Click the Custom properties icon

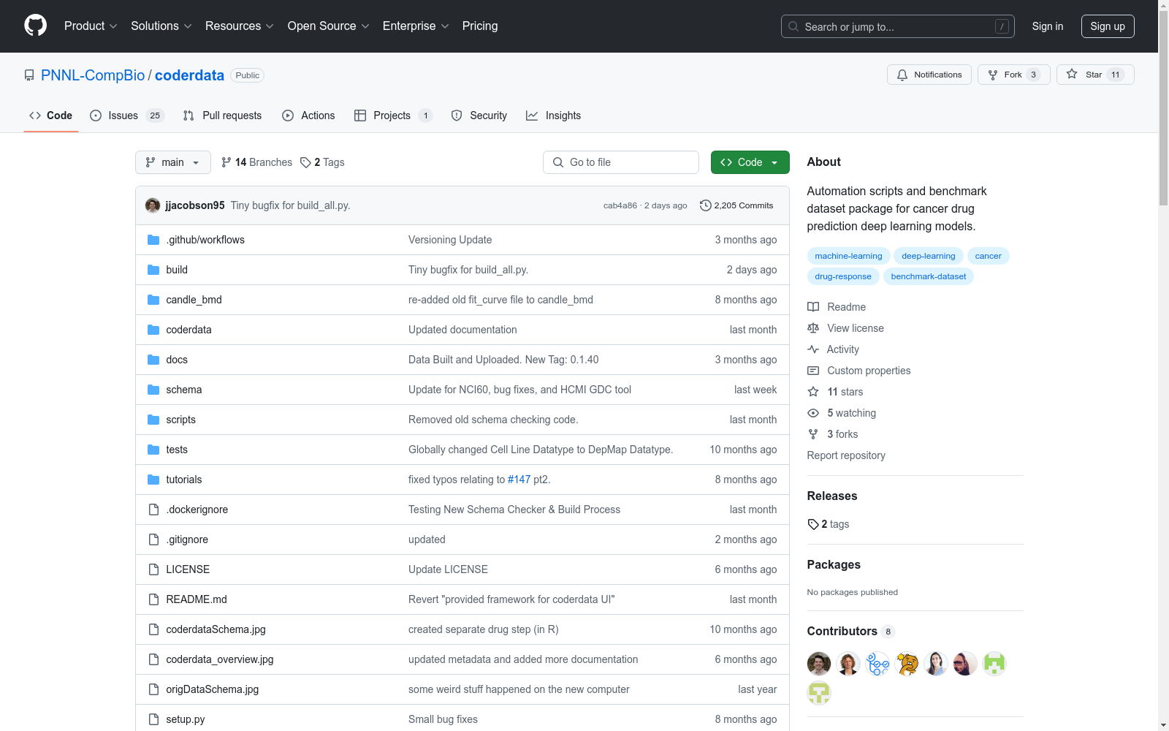pyautogui.click(x=813, y=371)
